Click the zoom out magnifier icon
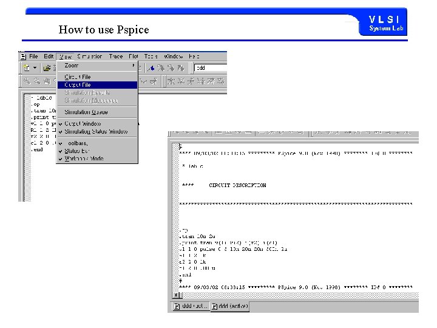437x328 pixels. (x=37, y=81)
